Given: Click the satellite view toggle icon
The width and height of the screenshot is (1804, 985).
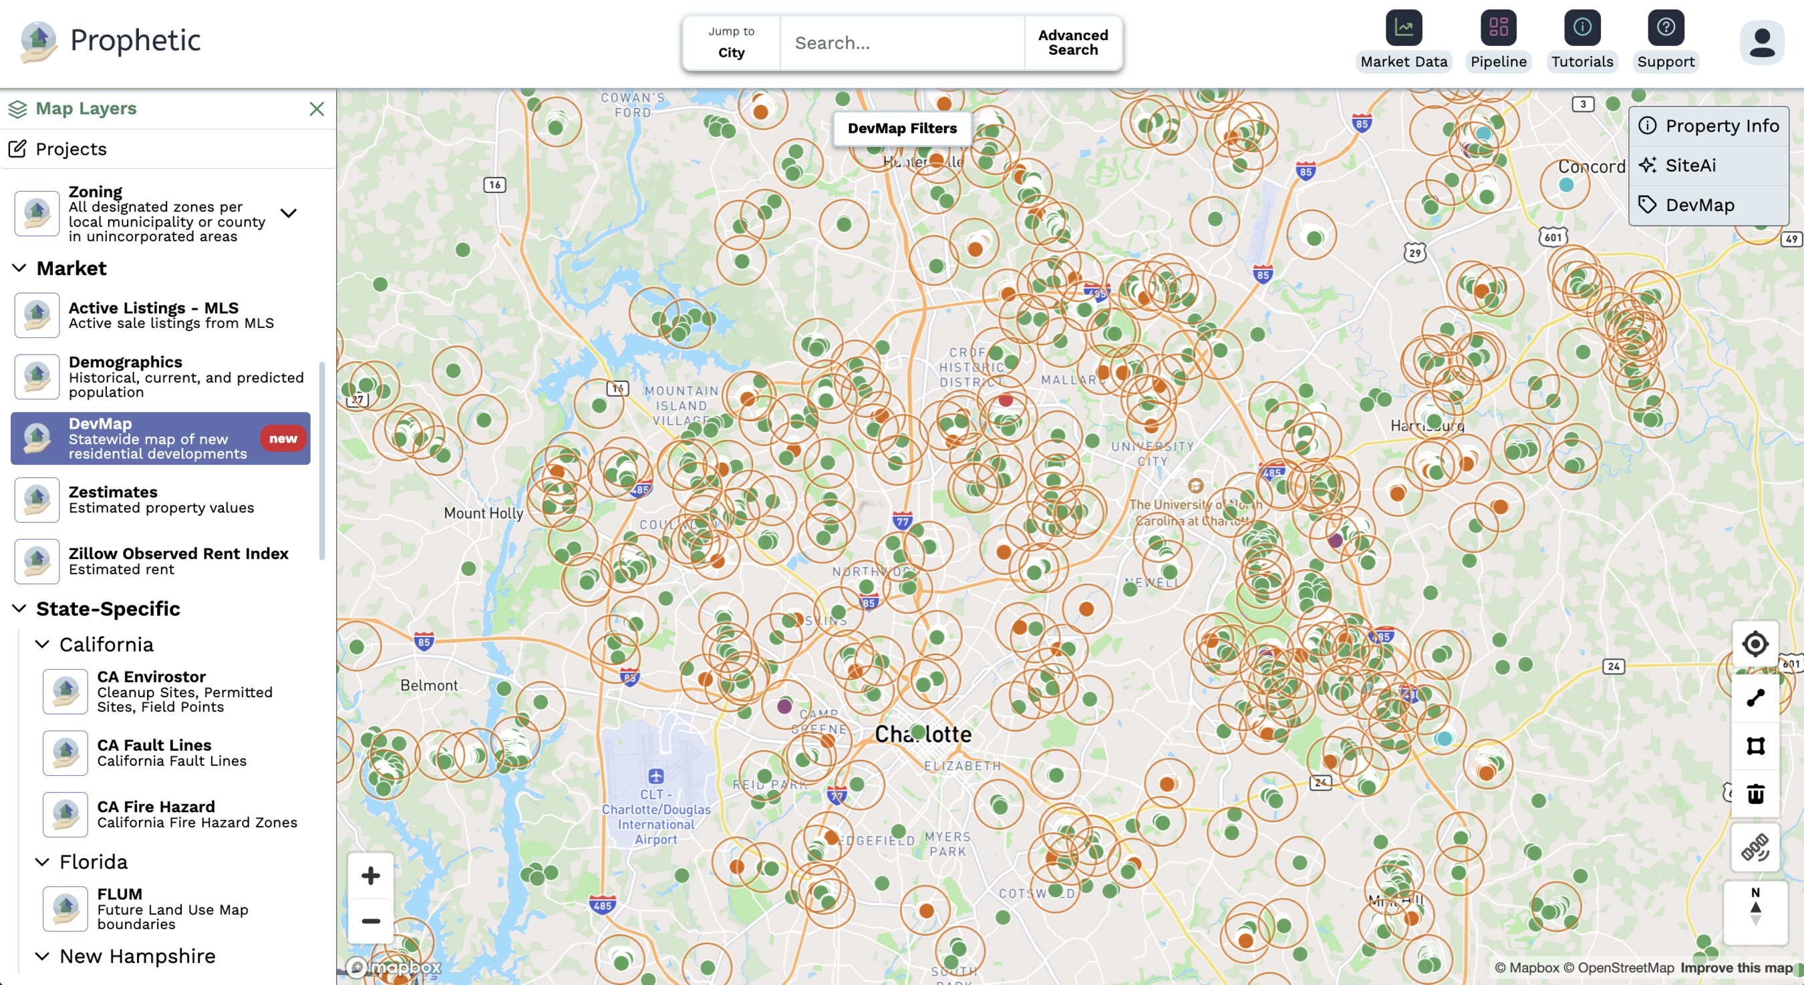Looking at the screenshot, I should tap(1755, 848).
